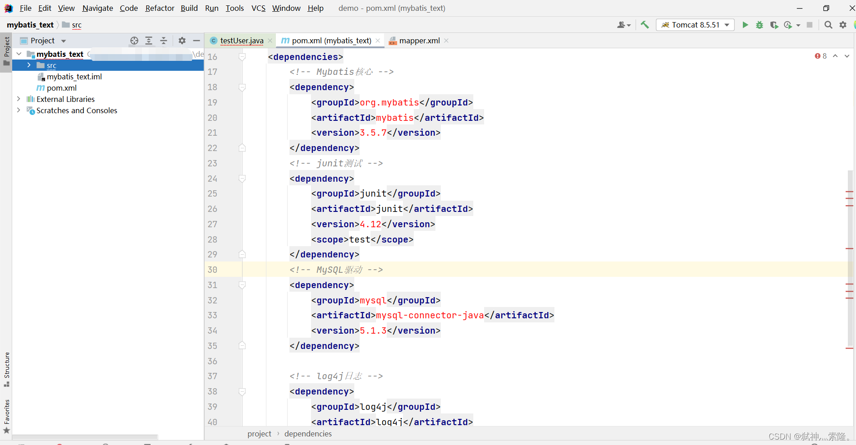Click the Locate/Select Opened File target icon
This screenshot has width=856, height=445.
(134, 41)
